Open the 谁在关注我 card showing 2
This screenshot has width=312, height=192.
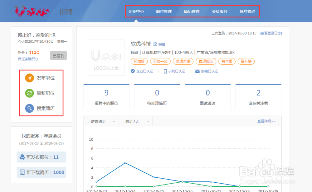click(258, 97)
